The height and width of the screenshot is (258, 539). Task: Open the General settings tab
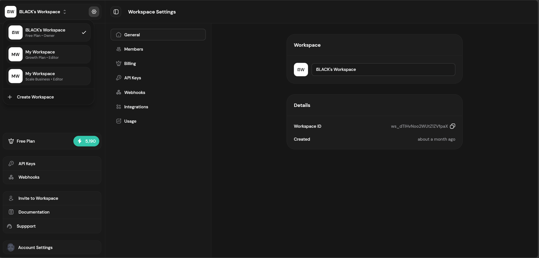coord(158,35)
